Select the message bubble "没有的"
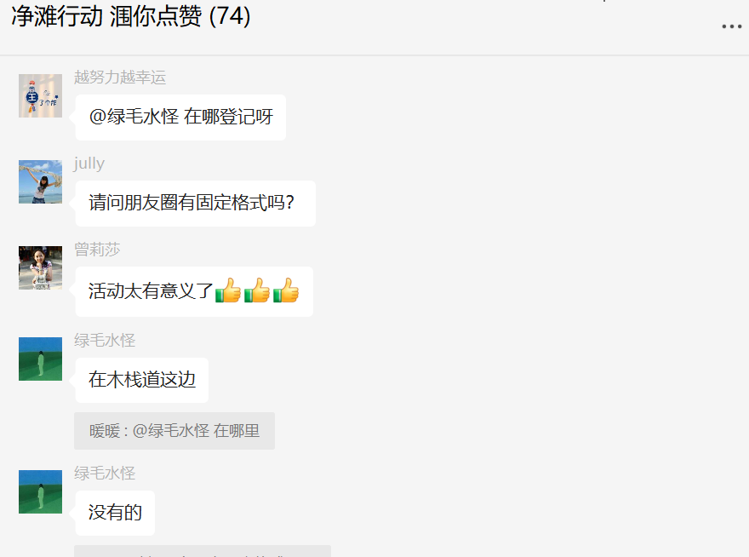Screen dimensions: 749x557 click(x=115, y=513)
